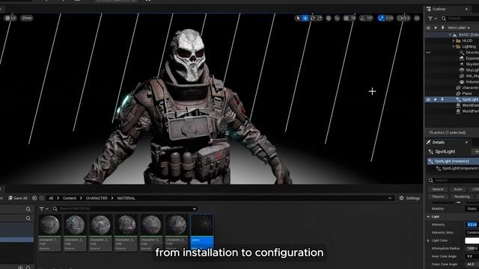This screenshot has width=479, height=269.
Task: Open the camera speed setting
Action: tap(403, 18)
